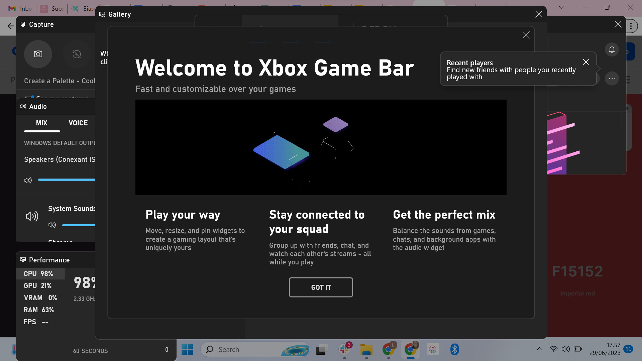Click the Get the perfect mix heading
The image size is (642, 361).
point(444,215)
